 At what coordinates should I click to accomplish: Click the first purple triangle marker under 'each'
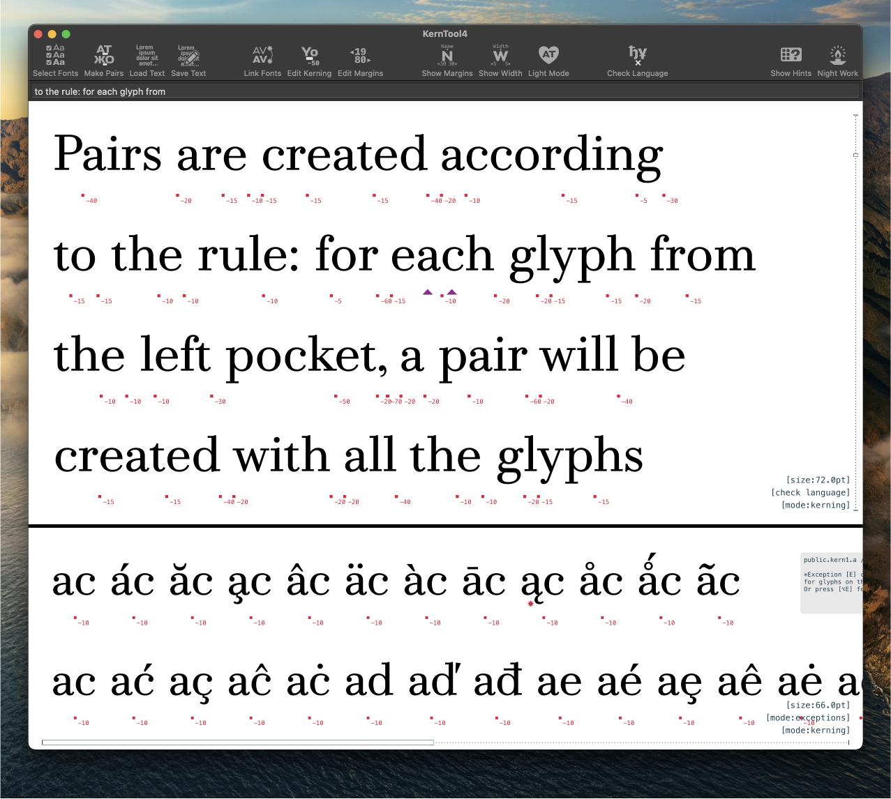[428, 292]
